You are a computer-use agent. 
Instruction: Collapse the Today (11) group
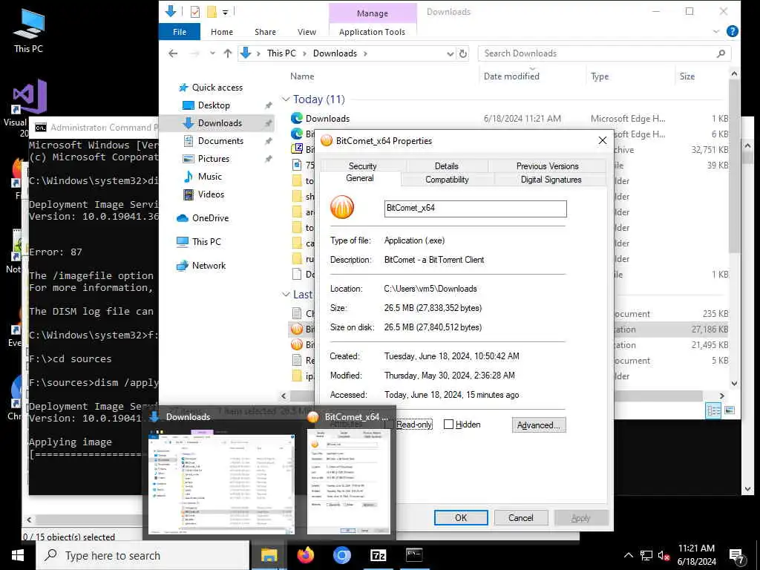pyautogui.click(x=286, y=99)
